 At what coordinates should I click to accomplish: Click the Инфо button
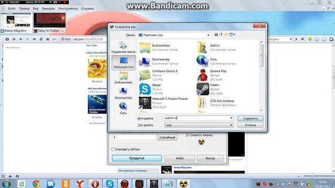point(180,158)
